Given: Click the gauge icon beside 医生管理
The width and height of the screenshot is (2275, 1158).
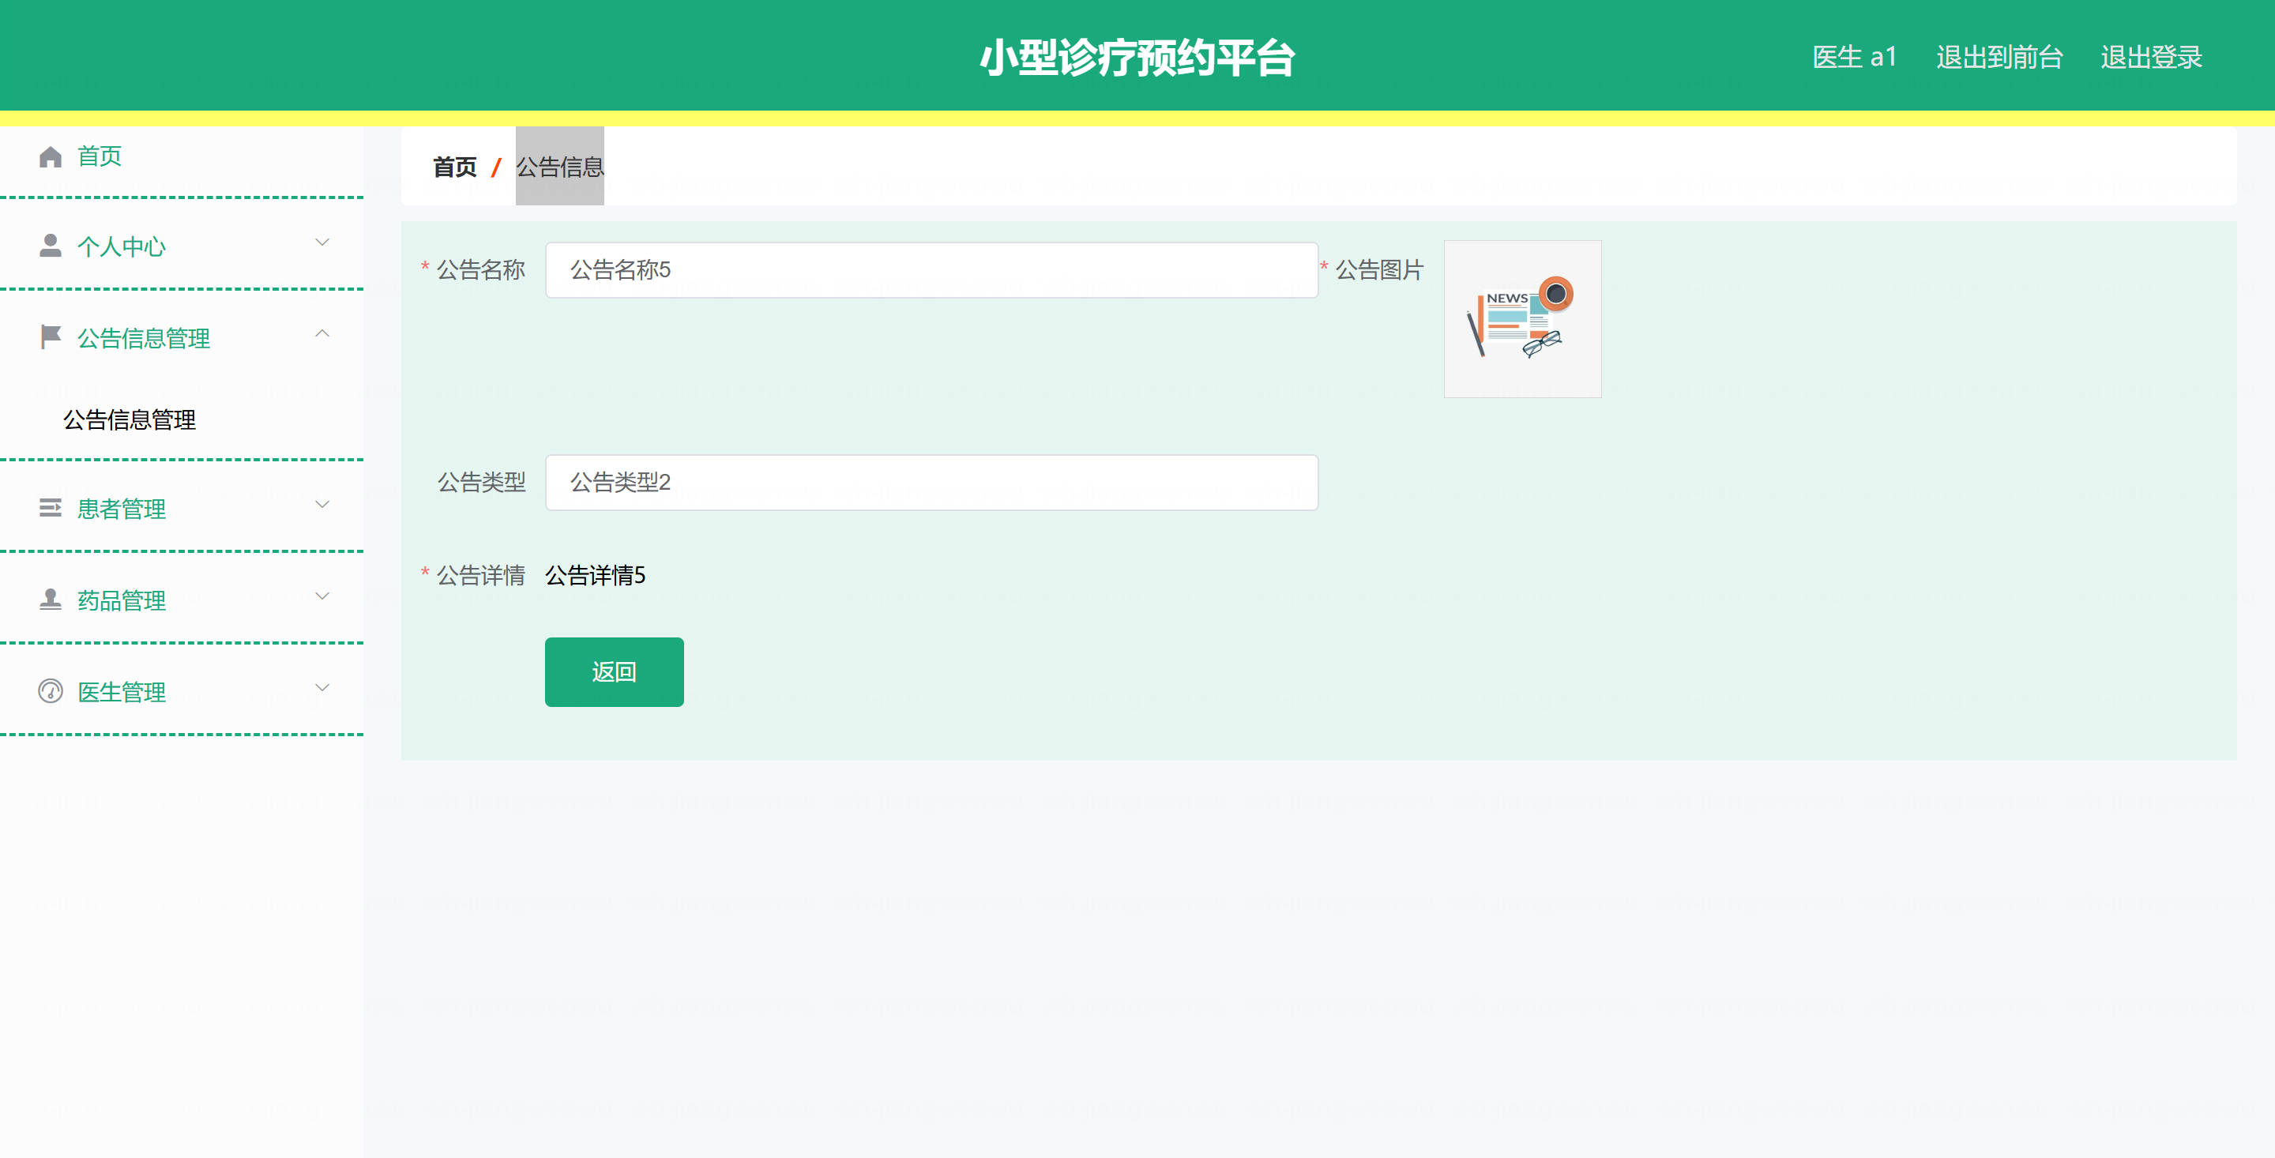Looking at the screenshot, I should [x=51, y=690].
